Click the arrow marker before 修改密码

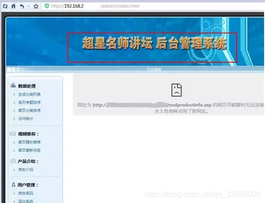[x=14, y=194]
